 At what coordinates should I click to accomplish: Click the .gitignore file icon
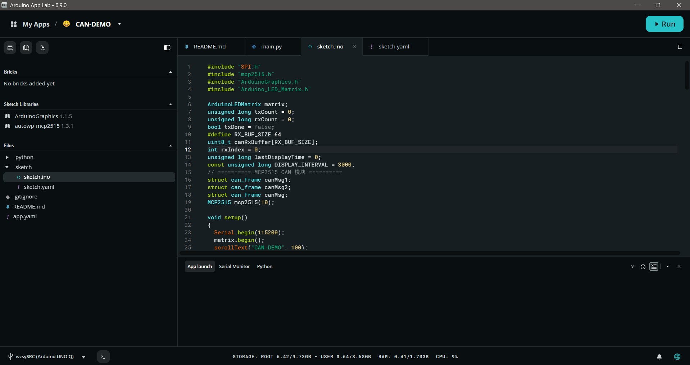point(8,197)
